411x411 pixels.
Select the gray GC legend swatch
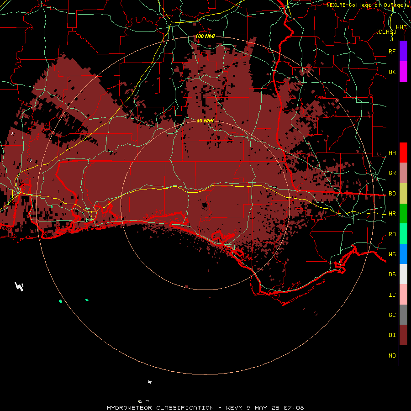coord(403,315)
